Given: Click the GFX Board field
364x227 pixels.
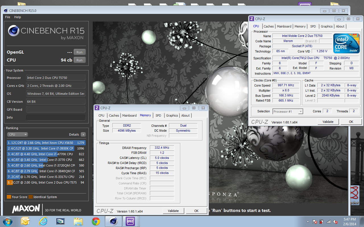Looking at the screenshot, I should pyautogui.click(x=56, y=110).
